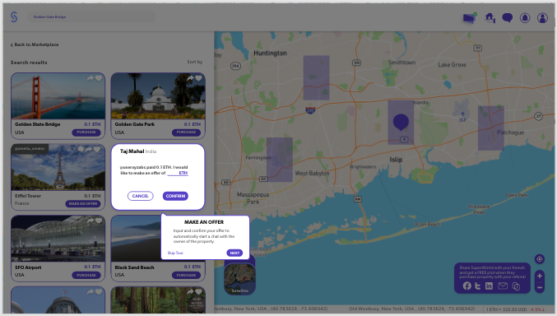This screenshot has height=316, width=557.
Task: Click the purple plot south of Huntington
Action: tap(316, 77)
